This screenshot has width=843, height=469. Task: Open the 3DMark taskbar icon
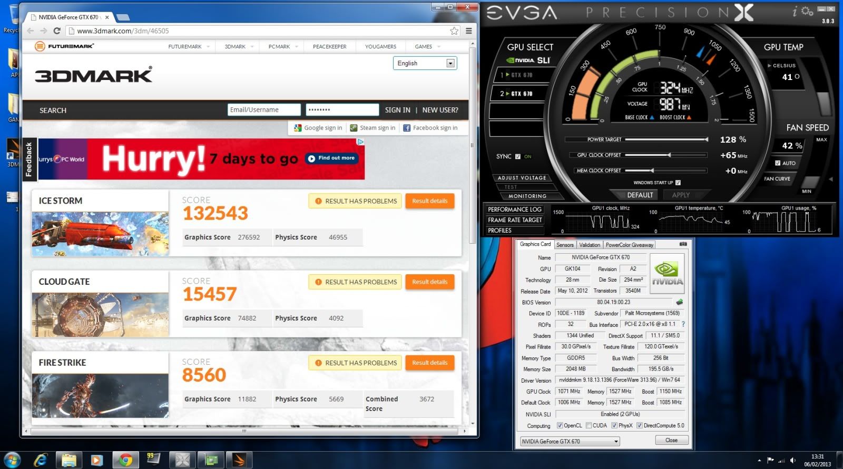click(x=239, y=460)
